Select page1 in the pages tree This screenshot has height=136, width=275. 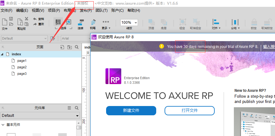coord(22,61)
